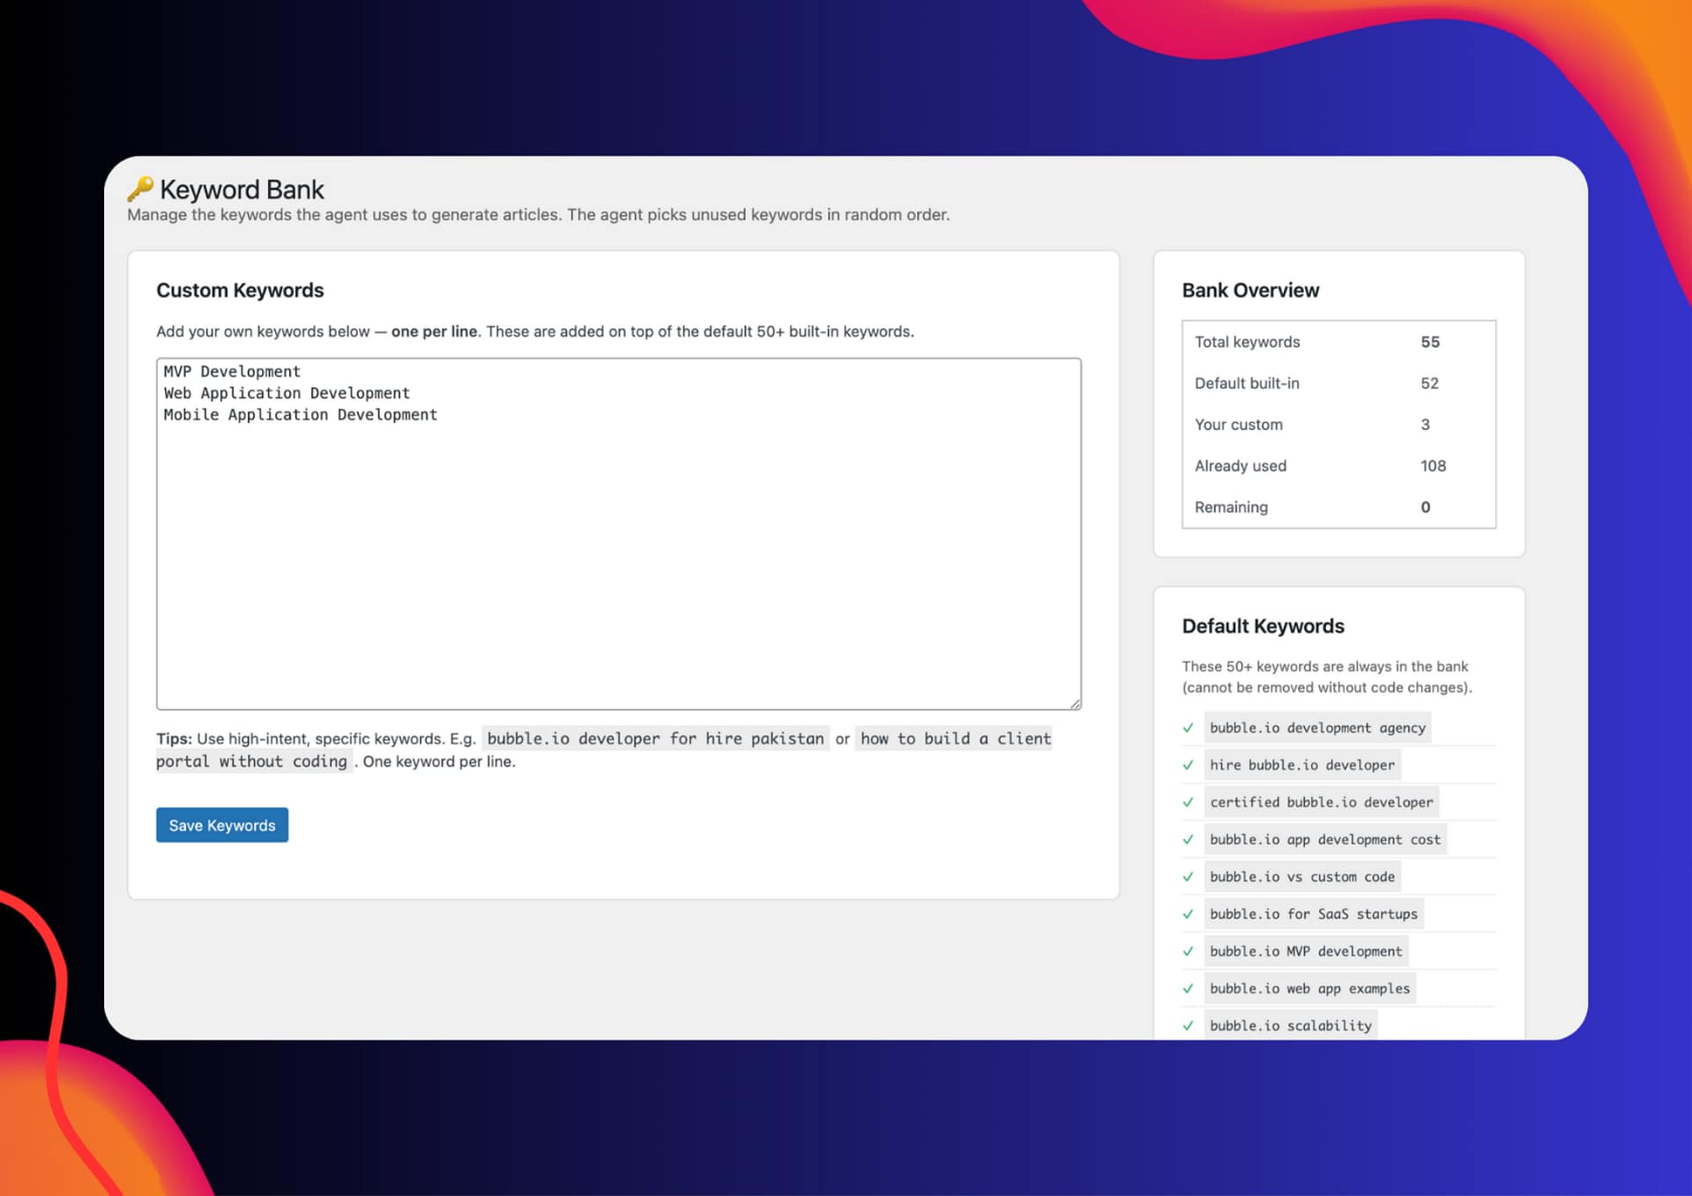Click the Bank Overview heading
This screenshot has width=1692, height=1196.
pyautogui.click(x=1250, y=291)
